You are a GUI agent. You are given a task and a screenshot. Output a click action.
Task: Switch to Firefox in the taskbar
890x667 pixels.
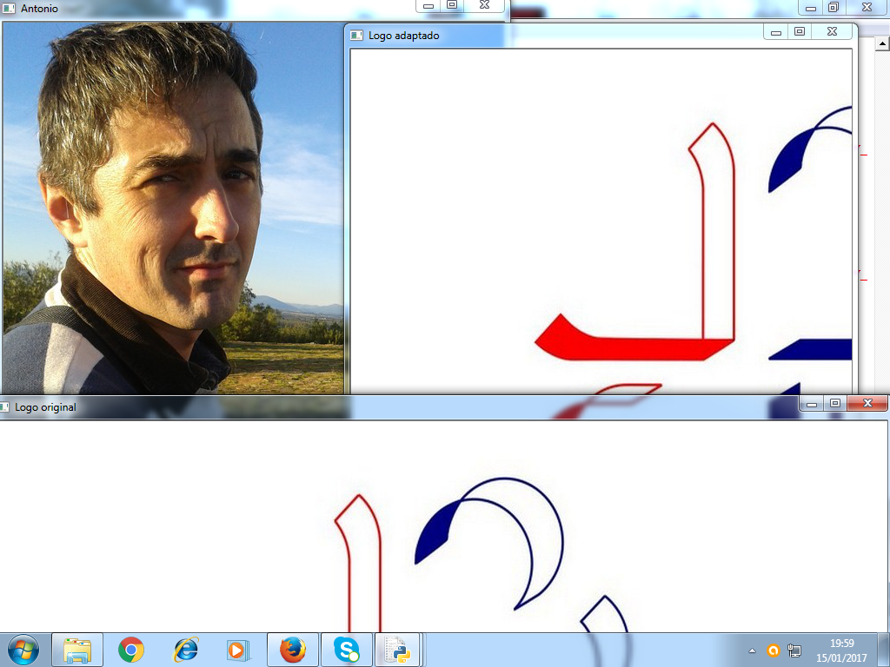(292, 650)
